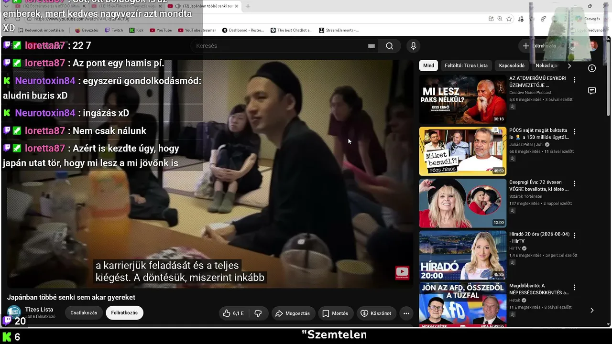The width and height of the screenshot is (612, 344).
Task: Open the on-screen keyboard icon in search box
Action: [x=372, y=46]
